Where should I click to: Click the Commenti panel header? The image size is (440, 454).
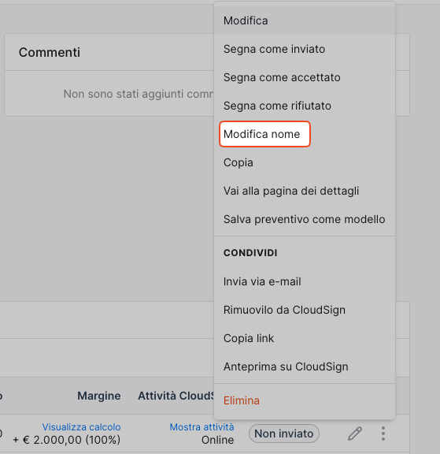tap(50, 52)
